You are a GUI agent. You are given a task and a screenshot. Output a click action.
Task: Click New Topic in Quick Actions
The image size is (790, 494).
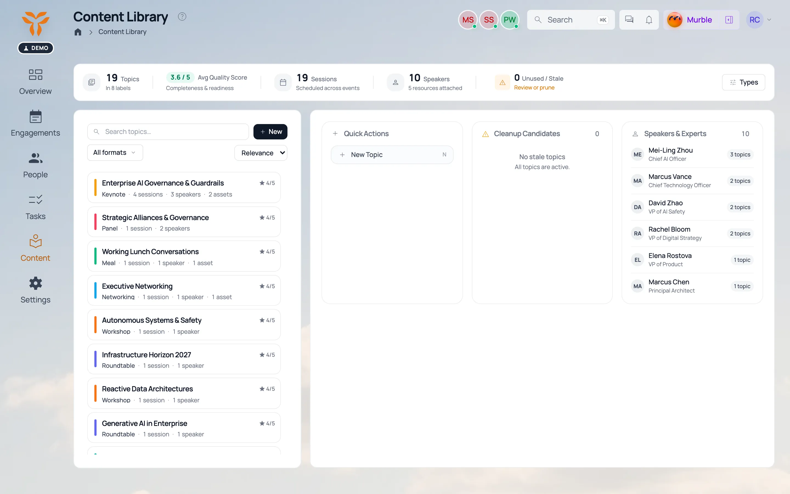click(x=392, y=155)
